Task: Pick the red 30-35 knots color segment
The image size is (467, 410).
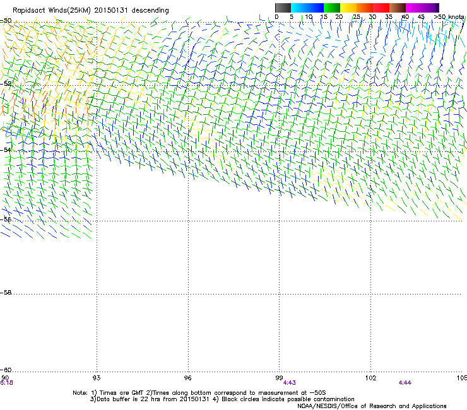Action: [x=381, y=8]
